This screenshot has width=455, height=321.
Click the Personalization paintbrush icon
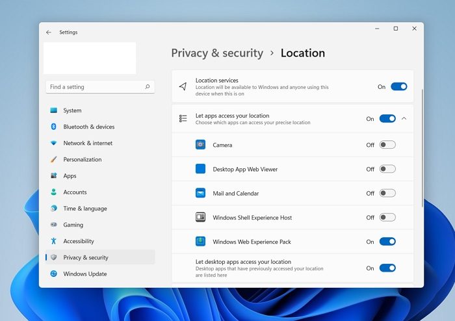click(x=54, y=159)
